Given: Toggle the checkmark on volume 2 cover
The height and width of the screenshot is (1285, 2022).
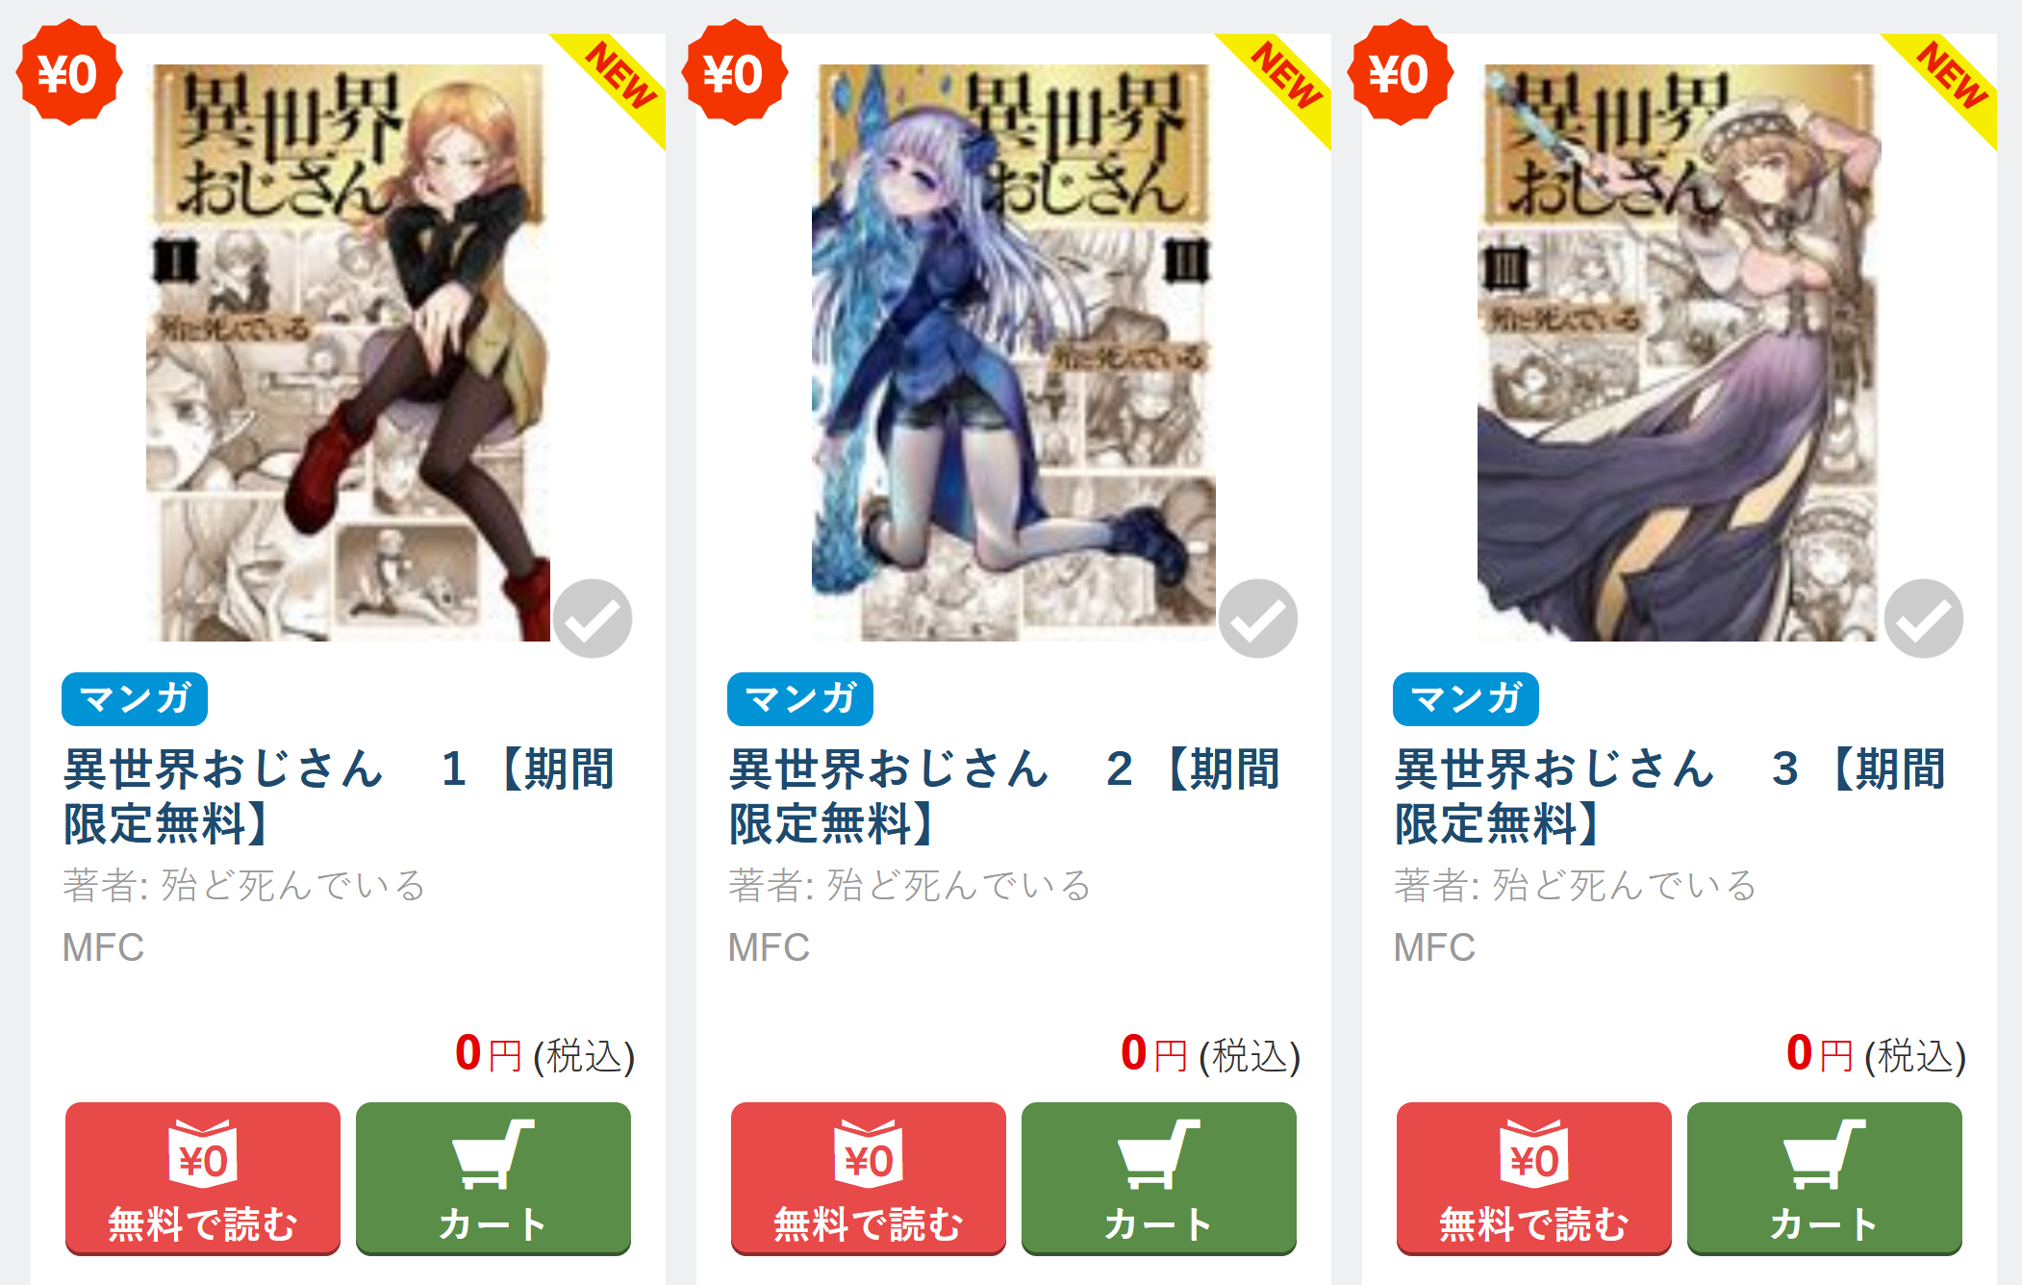Looking at the screenshot, I should click(x=1258, y=618).
